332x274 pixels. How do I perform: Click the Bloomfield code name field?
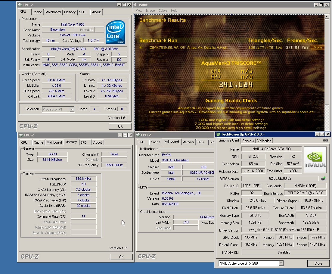(x=58, y=30)
